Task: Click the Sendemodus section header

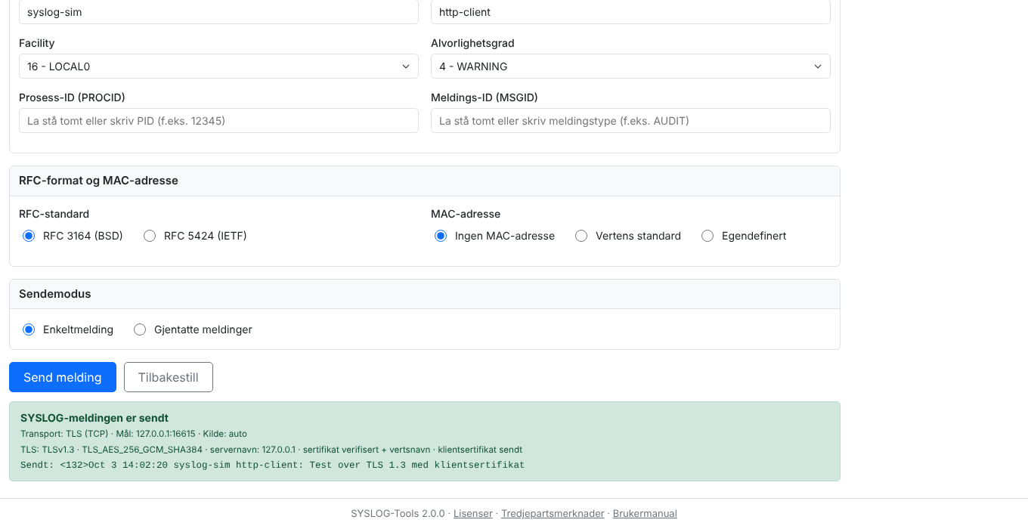Action: pyautogui.click(x=425, y=294)
